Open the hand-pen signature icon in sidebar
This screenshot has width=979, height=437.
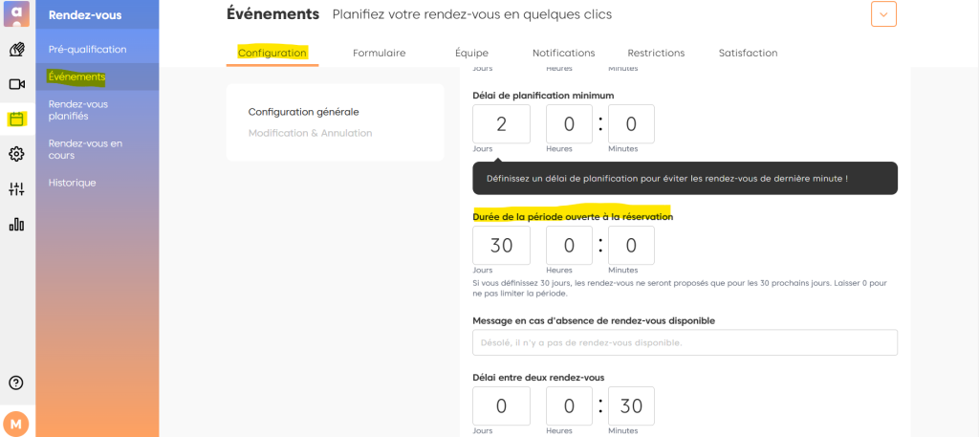pyautogui.click(x=16, y=50)
